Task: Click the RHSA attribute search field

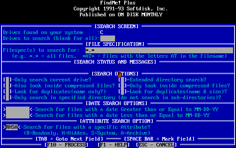Action: pyautogui.click(x=12, y=127)
